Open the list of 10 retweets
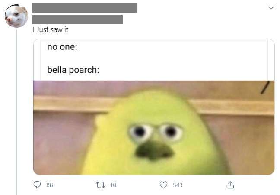The height and width of the screenshot is (195, 280). point(113,185)
